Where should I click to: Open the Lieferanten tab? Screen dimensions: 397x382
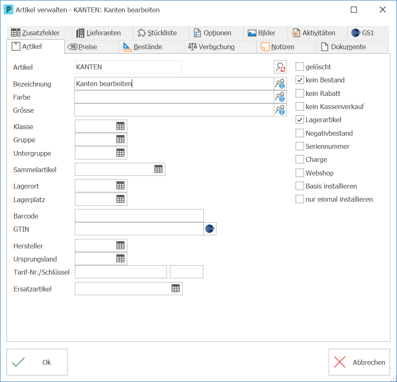point(103,33)
